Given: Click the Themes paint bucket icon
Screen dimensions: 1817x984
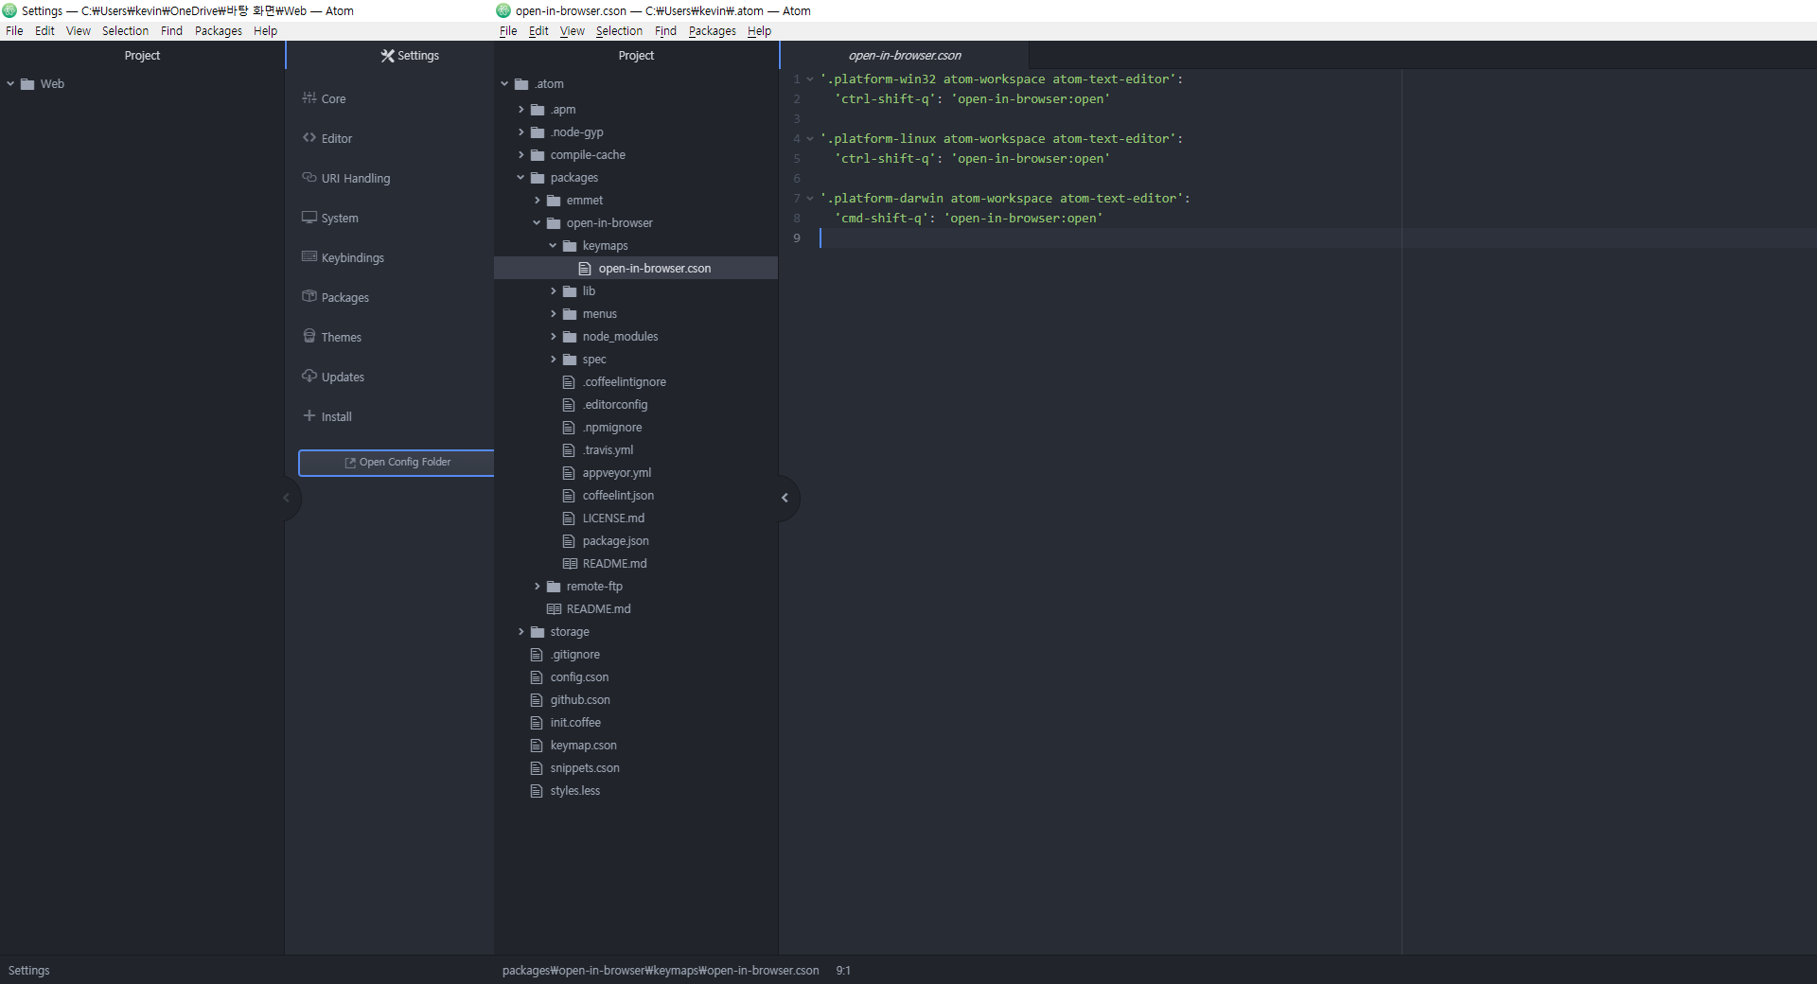Looking at the screenshot, I should pos(309,336).
